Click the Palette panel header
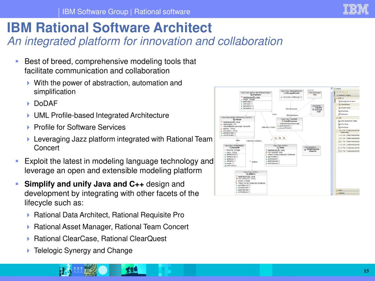The image size is (375, 281). coord(347,89)
